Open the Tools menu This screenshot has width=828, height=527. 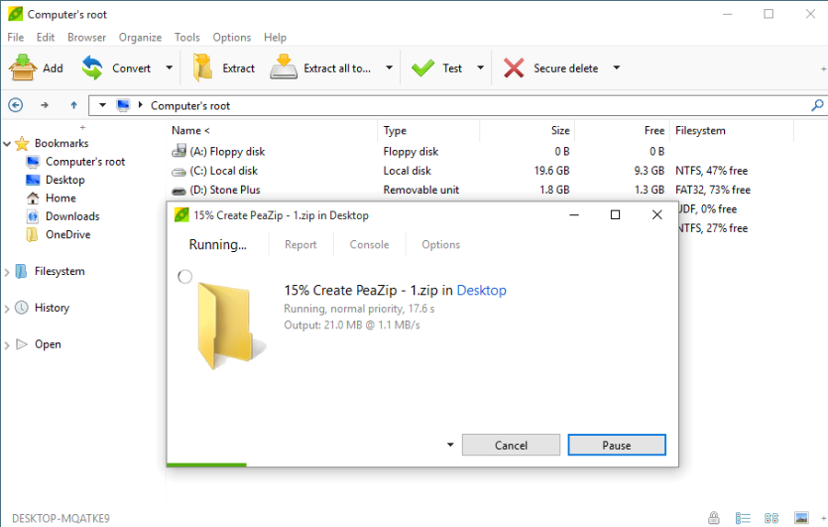point(187,38)
